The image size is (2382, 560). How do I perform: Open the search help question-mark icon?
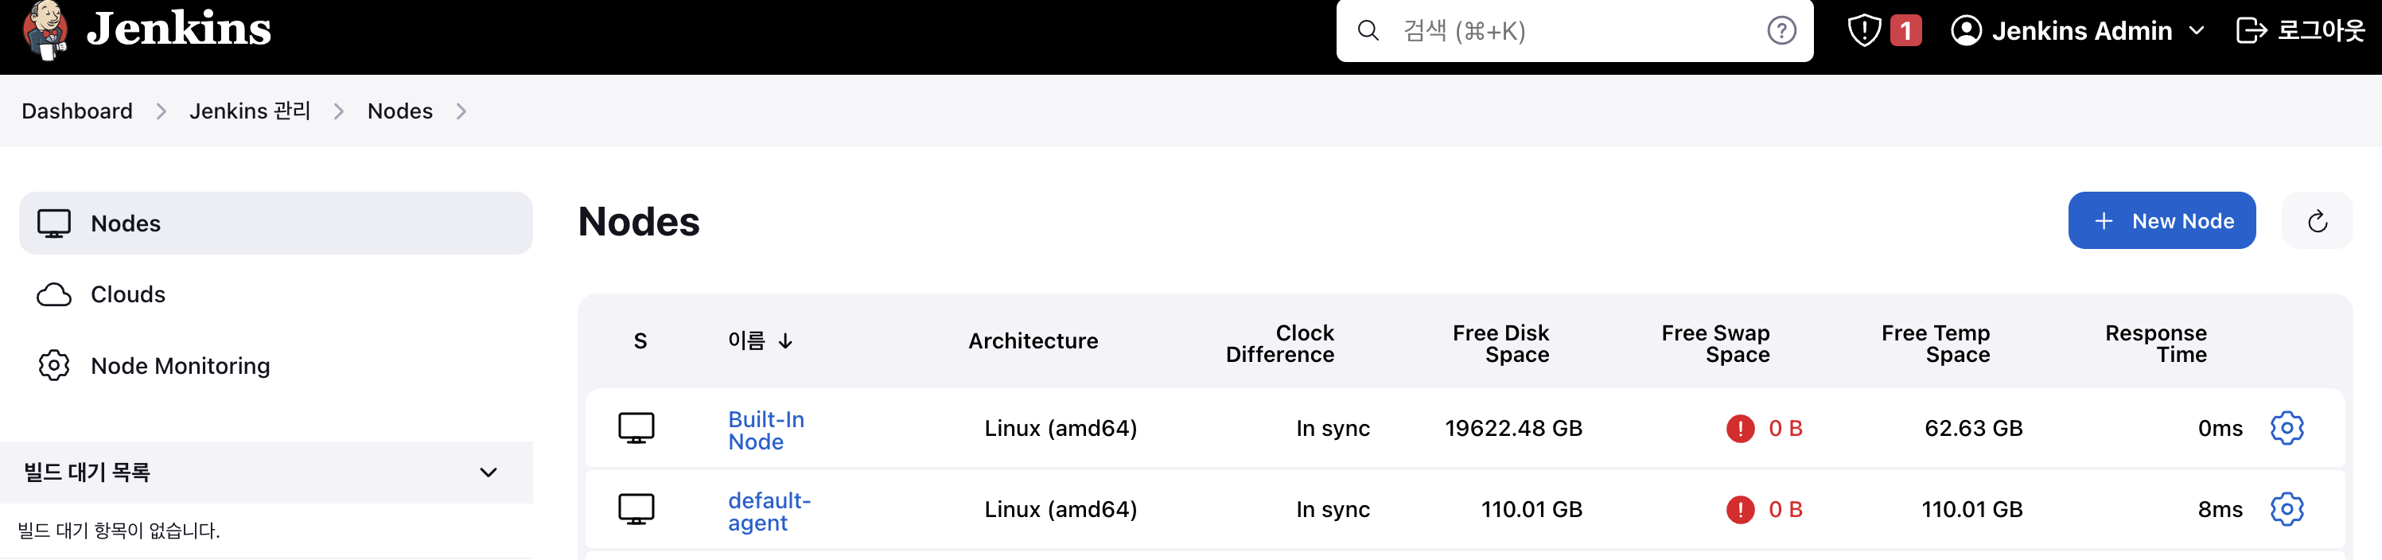pyautogui.click(x=1781, y=30)
